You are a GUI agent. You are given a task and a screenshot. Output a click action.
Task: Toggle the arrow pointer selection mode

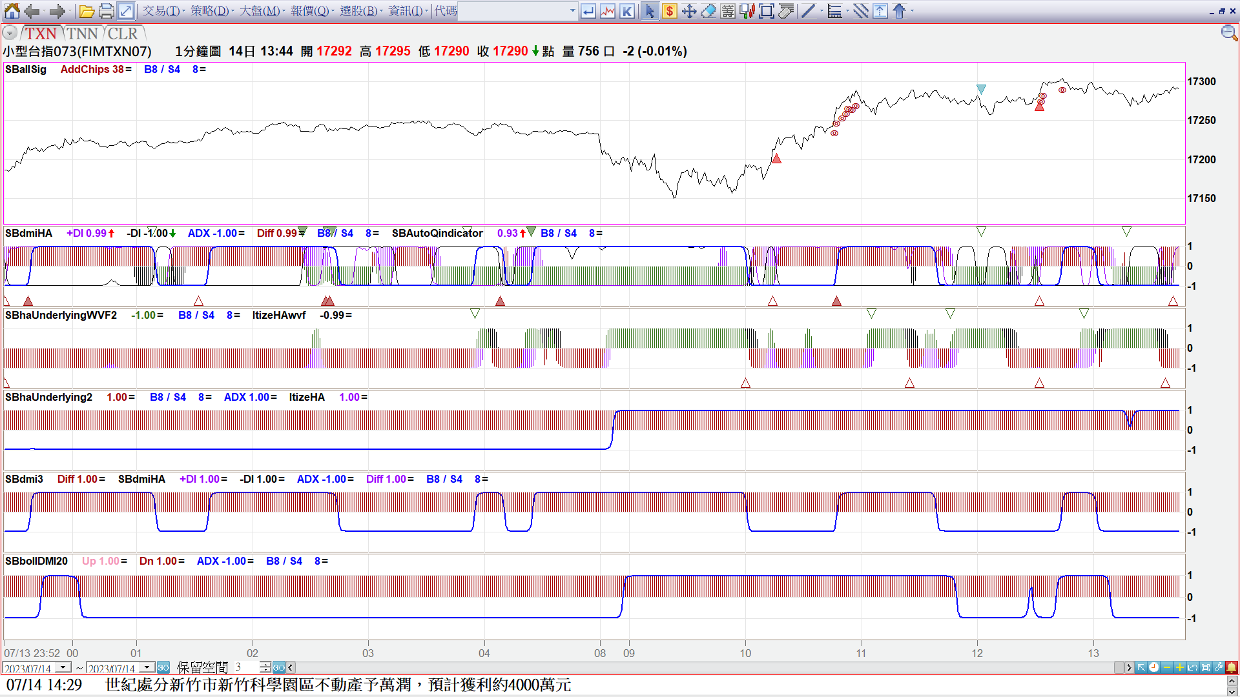click(x=650, y=11)
